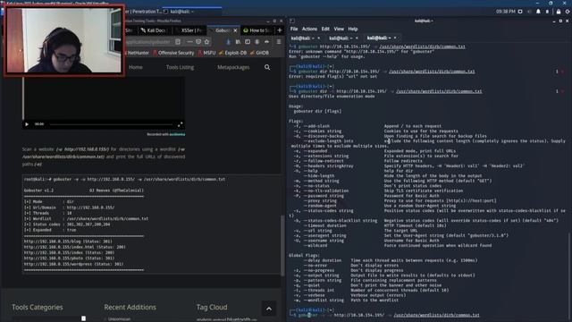Open Firefox library icon
The height and width of the screenshot is (322, 572).
pos(238,42)
